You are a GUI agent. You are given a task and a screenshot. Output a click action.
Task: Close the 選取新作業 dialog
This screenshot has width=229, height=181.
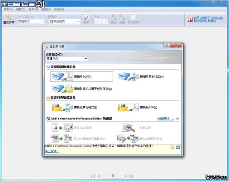176,45
